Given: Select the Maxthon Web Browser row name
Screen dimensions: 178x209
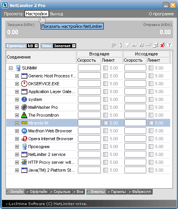Looking at the screenshot, I should 50,131.
